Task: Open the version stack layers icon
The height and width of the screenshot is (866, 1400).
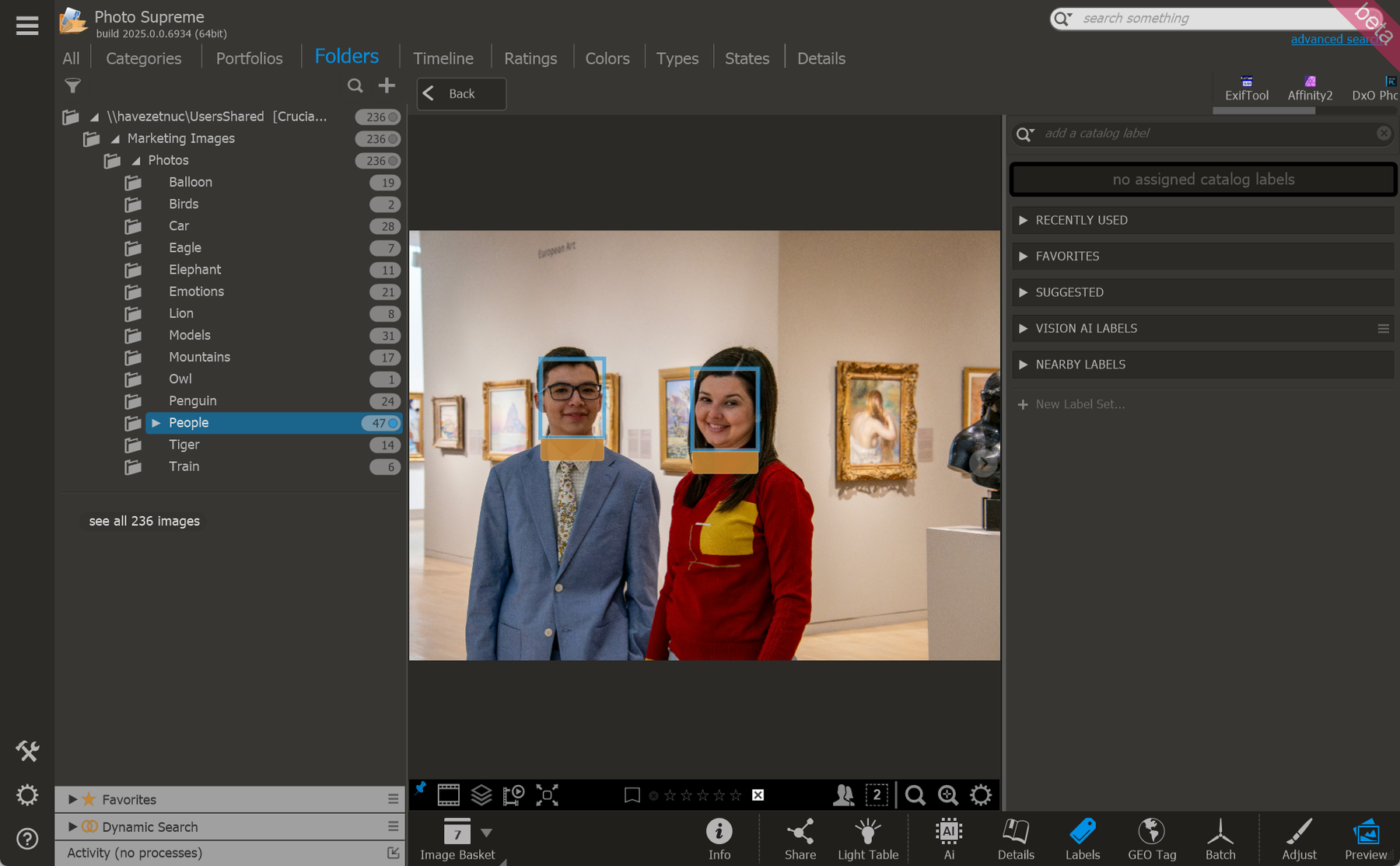Action: tap(481, 794)
